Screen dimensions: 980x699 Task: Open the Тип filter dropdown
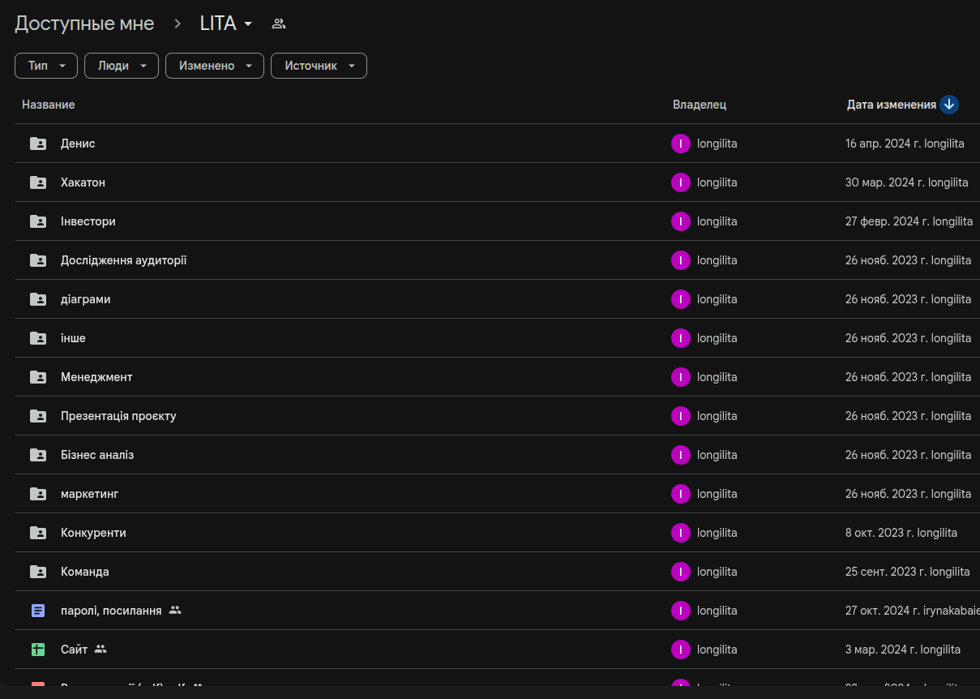pyautogui.click(x=46, y=66)
